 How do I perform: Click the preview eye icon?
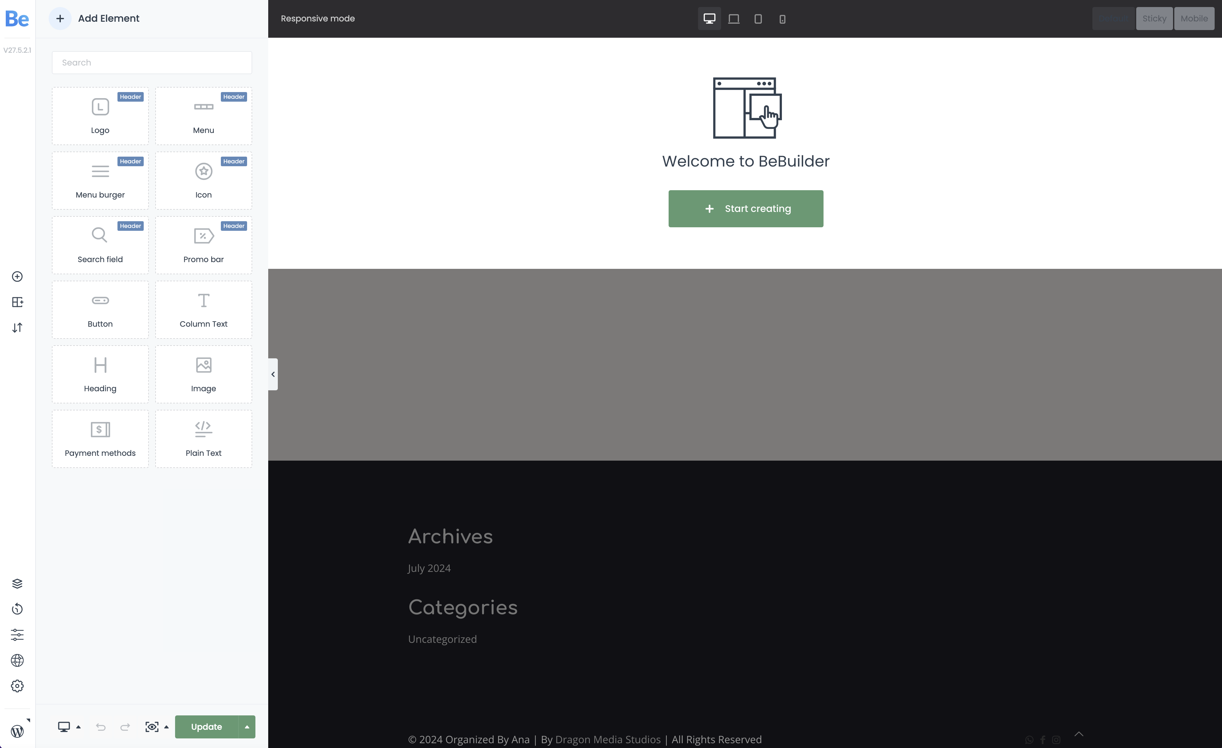(x=152, y=727)
